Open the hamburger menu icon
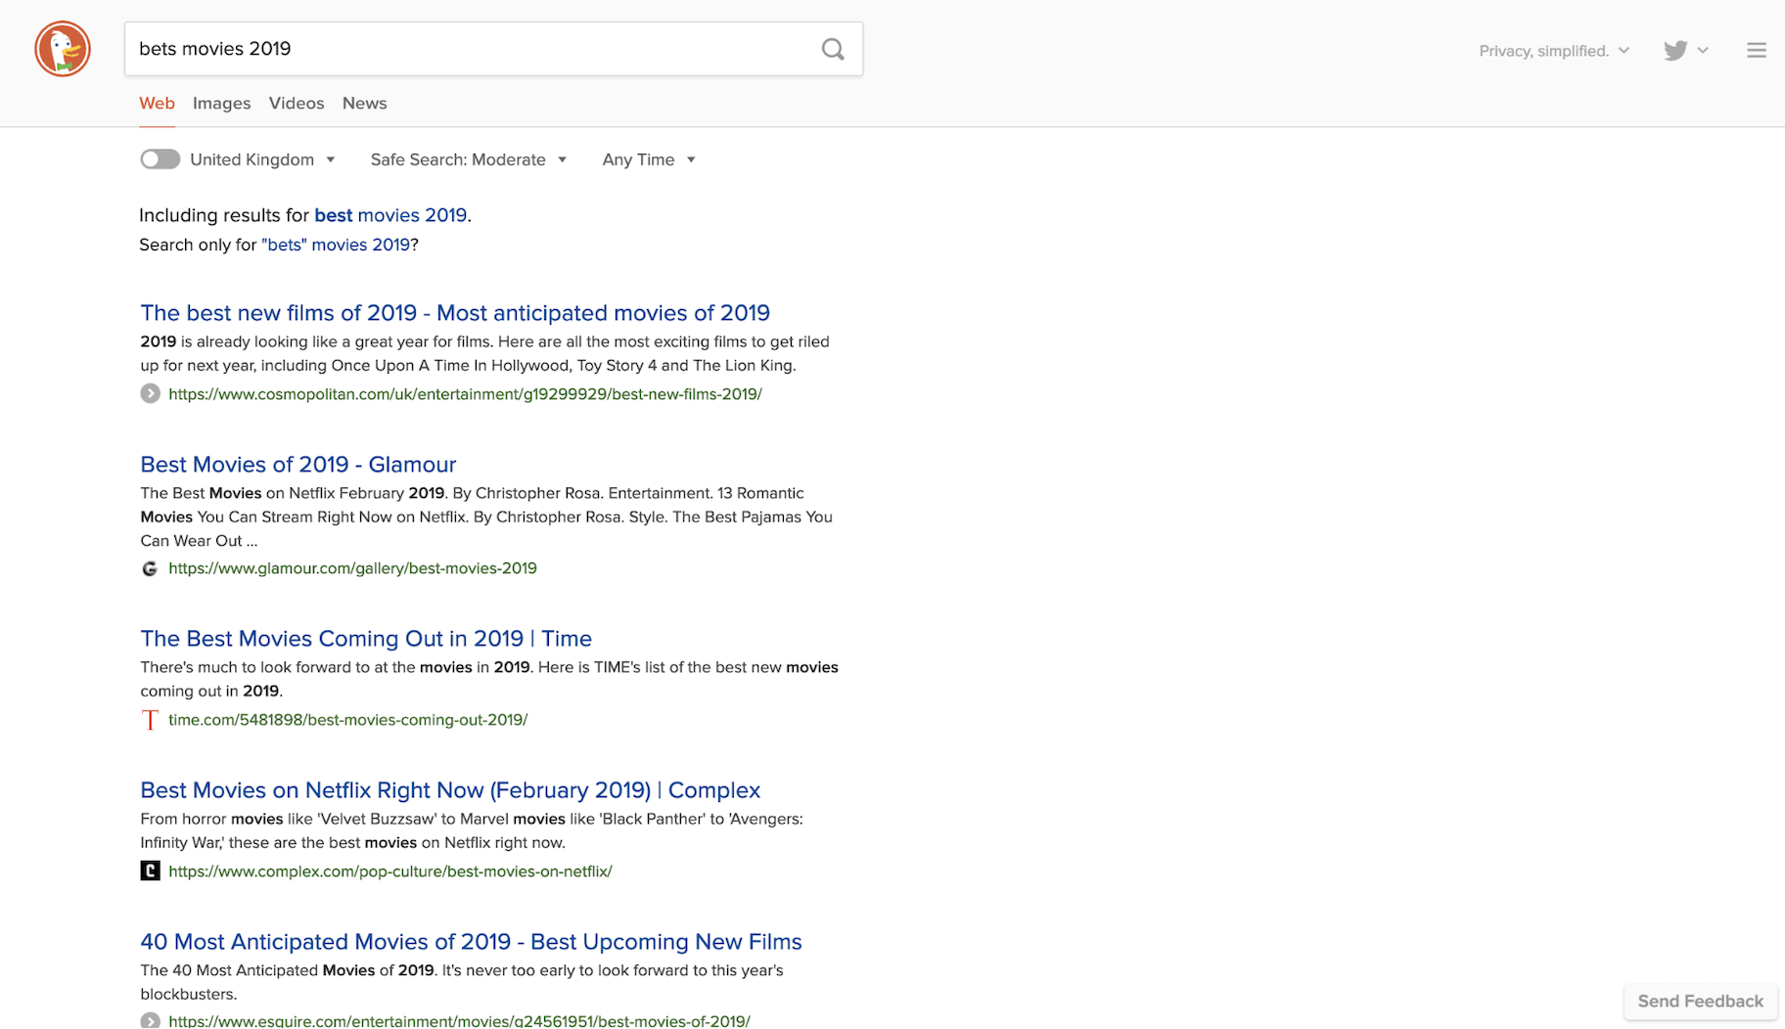1785x1029 pixels. click(1756, 51)
